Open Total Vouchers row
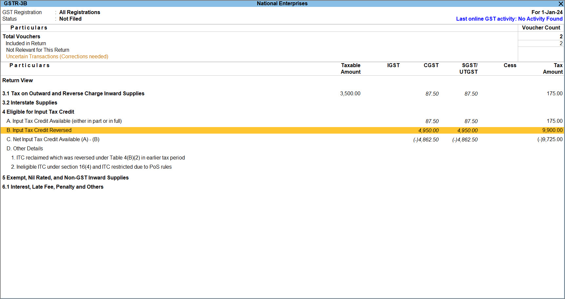Image resolution: width=565 pixels, height=299 pixels. tap(21, 36)
